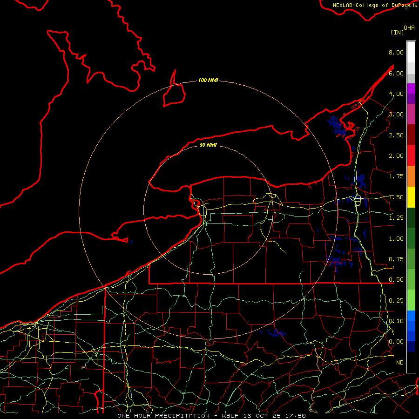Click the ND legend label
419x419 pixels.
point(400,363)
